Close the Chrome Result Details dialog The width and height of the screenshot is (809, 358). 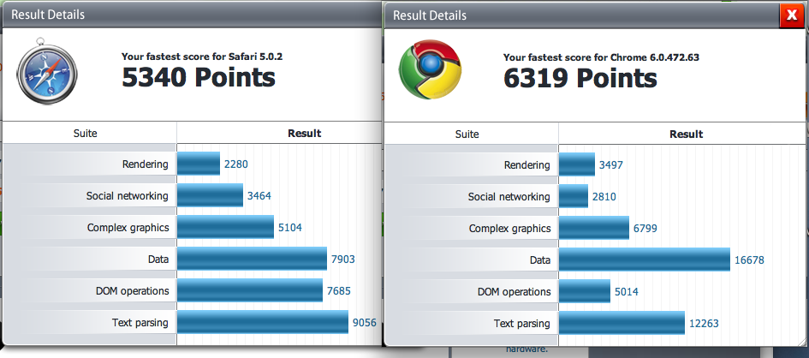792,15
